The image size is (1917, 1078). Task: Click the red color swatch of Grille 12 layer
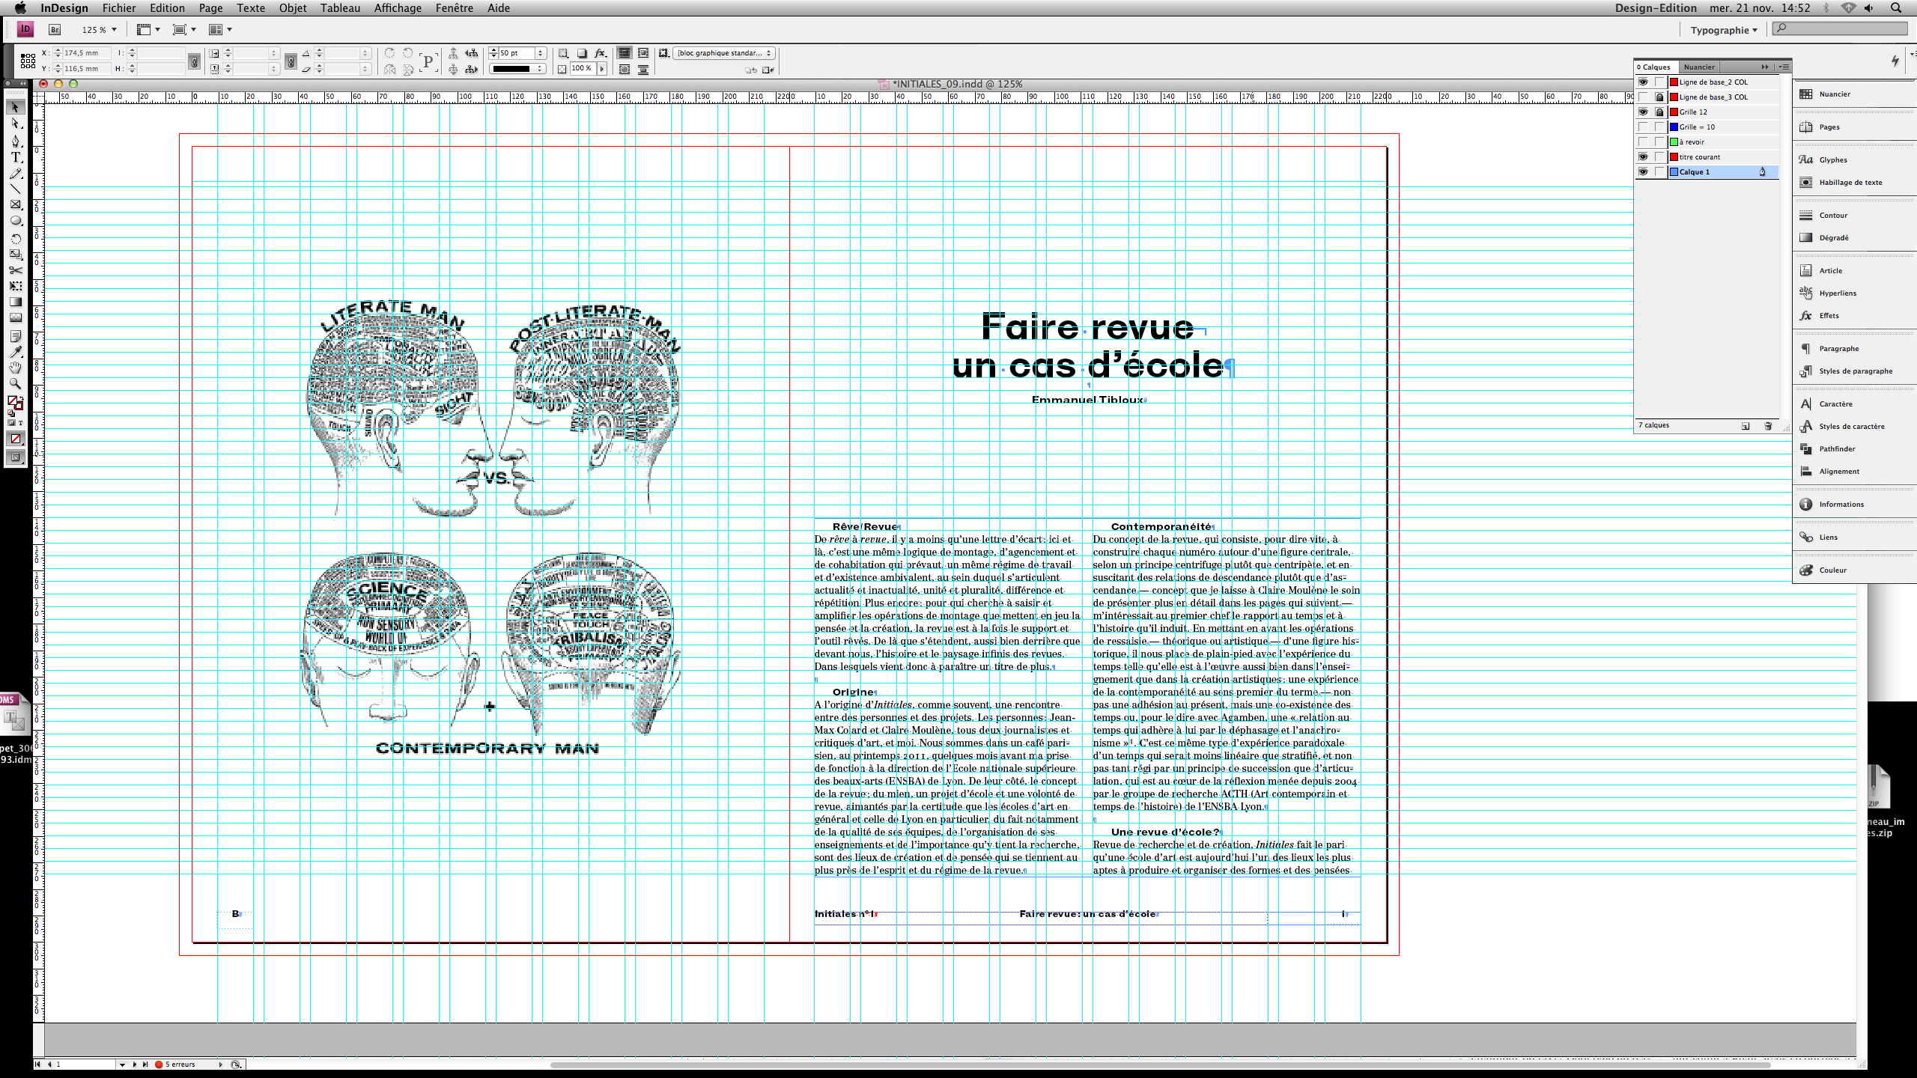(x=1674, y=112)
